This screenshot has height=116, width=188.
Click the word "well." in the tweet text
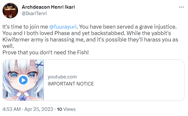coord(8,46)
